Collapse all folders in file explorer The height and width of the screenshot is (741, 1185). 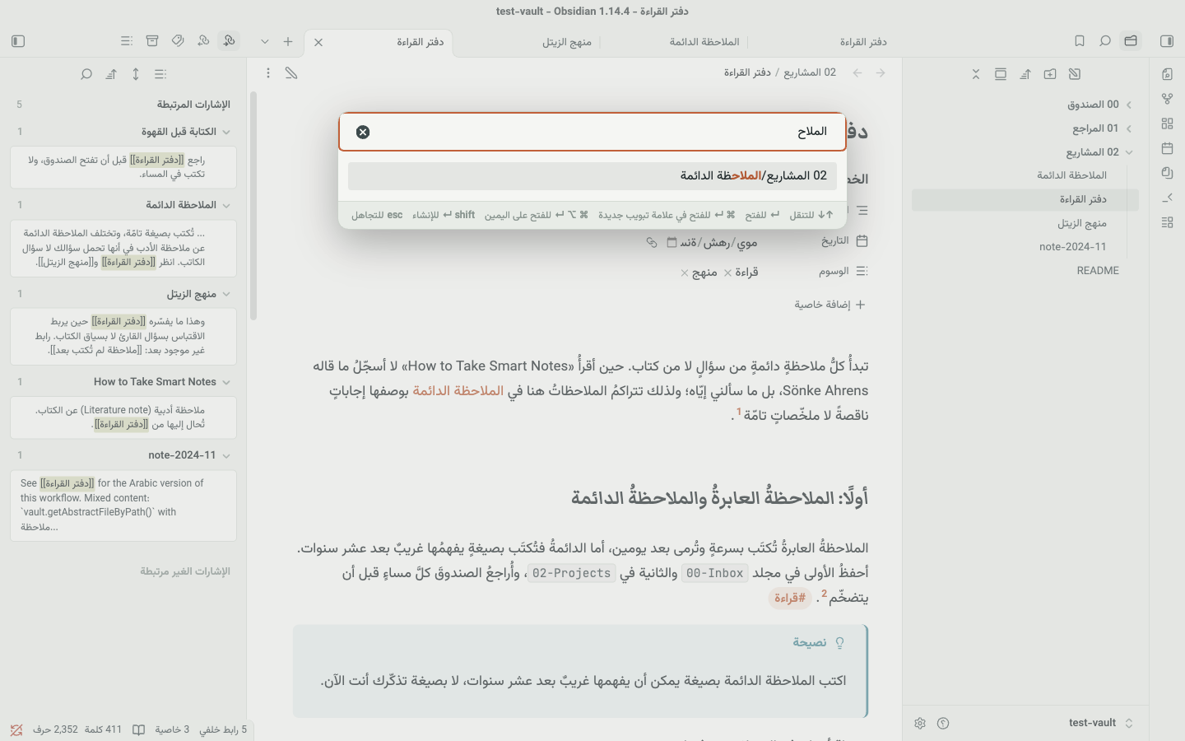coord(976,74)
